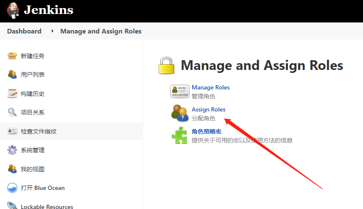The height and width of the screenshot is (209, 363).
Task: Expand the breadcrumb arrow after Dashboard
Action: point(52,31)
